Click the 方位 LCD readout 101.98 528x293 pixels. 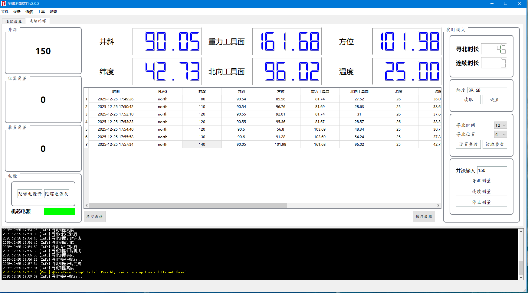[407, 41]
